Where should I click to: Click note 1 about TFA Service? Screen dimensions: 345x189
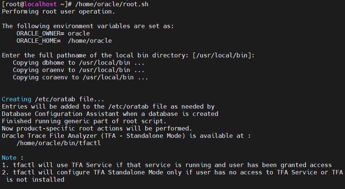(x=166, y=165)
